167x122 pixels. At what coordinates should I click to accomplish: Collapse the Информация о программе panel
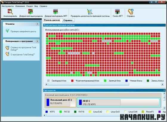point(37,41)
